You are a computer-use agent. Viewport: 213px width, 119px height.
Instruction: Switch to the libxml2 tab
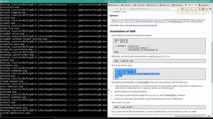pyautogui.click(x=152, y=5)
